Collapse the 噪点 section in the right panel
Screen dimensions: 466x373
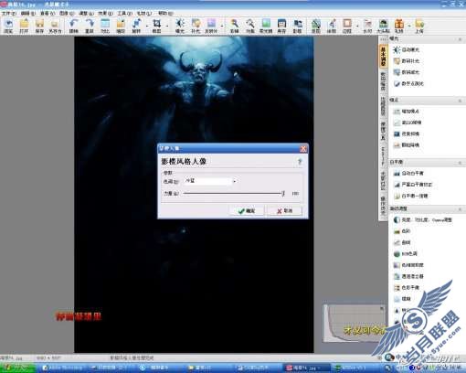[460, 101]
